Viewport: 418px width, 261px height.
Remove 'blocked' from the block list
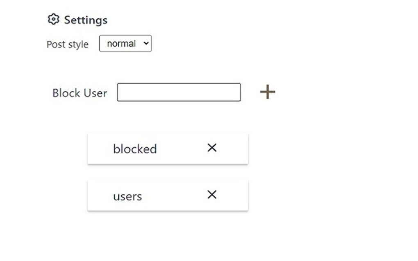coord(212,148)
